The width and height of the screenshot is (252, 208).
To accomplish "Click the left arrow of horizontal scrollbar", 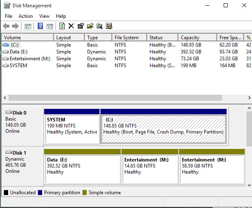I will pos(5,98).
